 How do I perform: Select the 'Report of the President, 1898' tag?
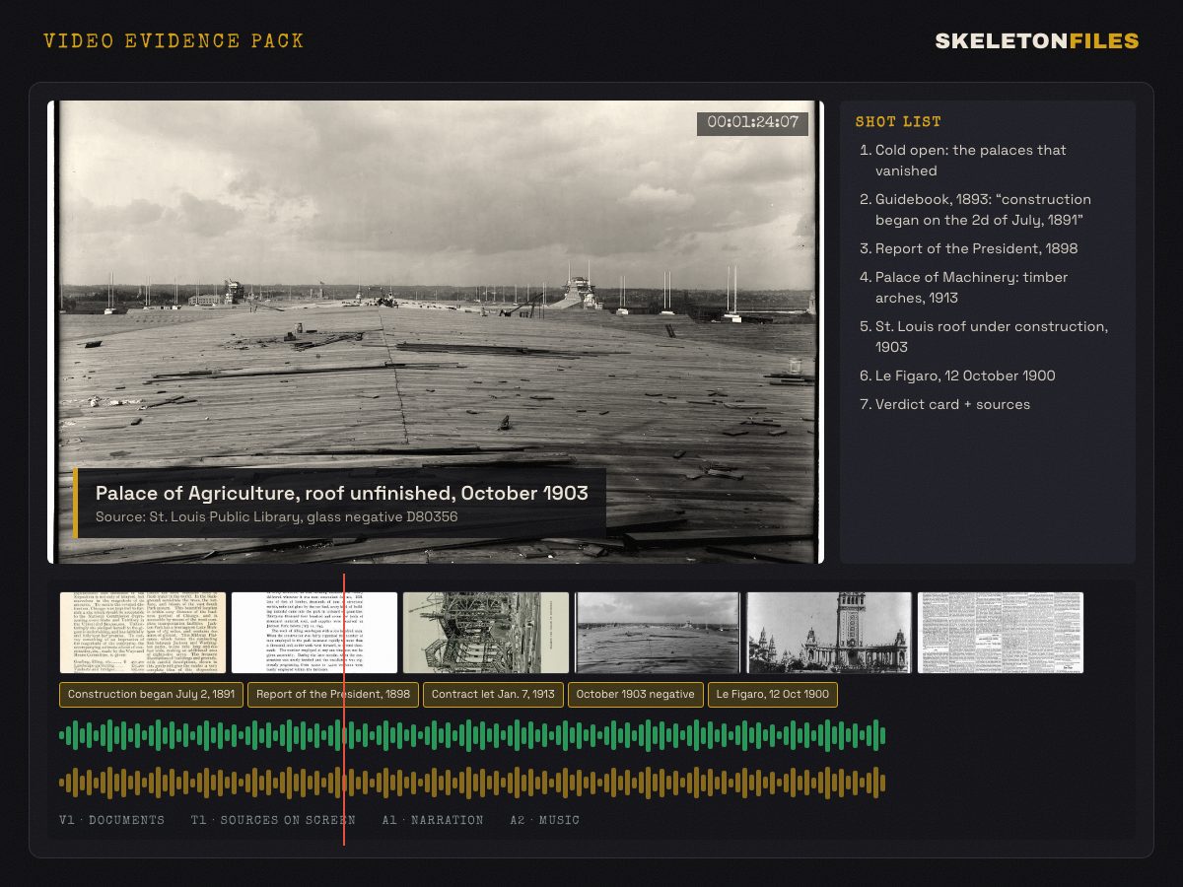click(333, 695)
